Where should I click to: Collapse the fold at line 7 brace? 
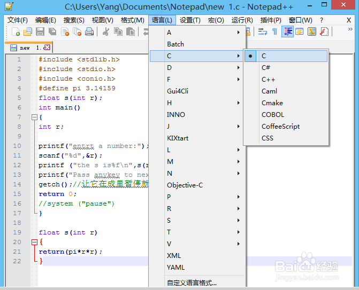pos(34,117)
